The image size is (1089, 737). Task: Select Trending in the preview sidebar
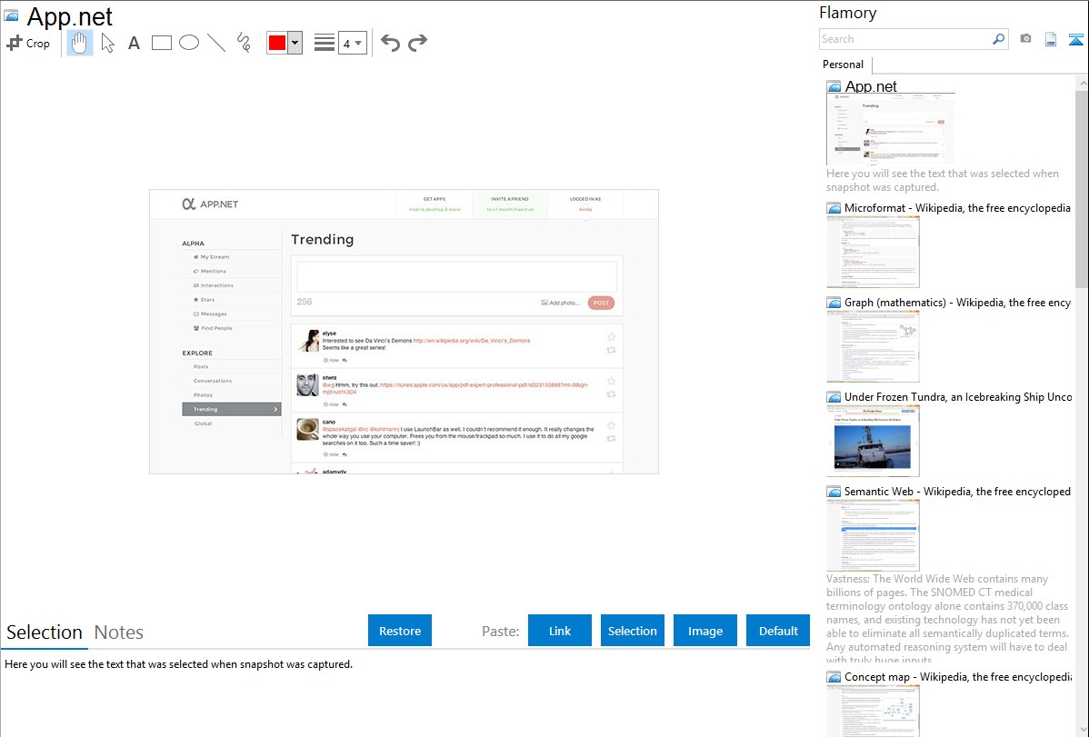(x=231, y=409)
